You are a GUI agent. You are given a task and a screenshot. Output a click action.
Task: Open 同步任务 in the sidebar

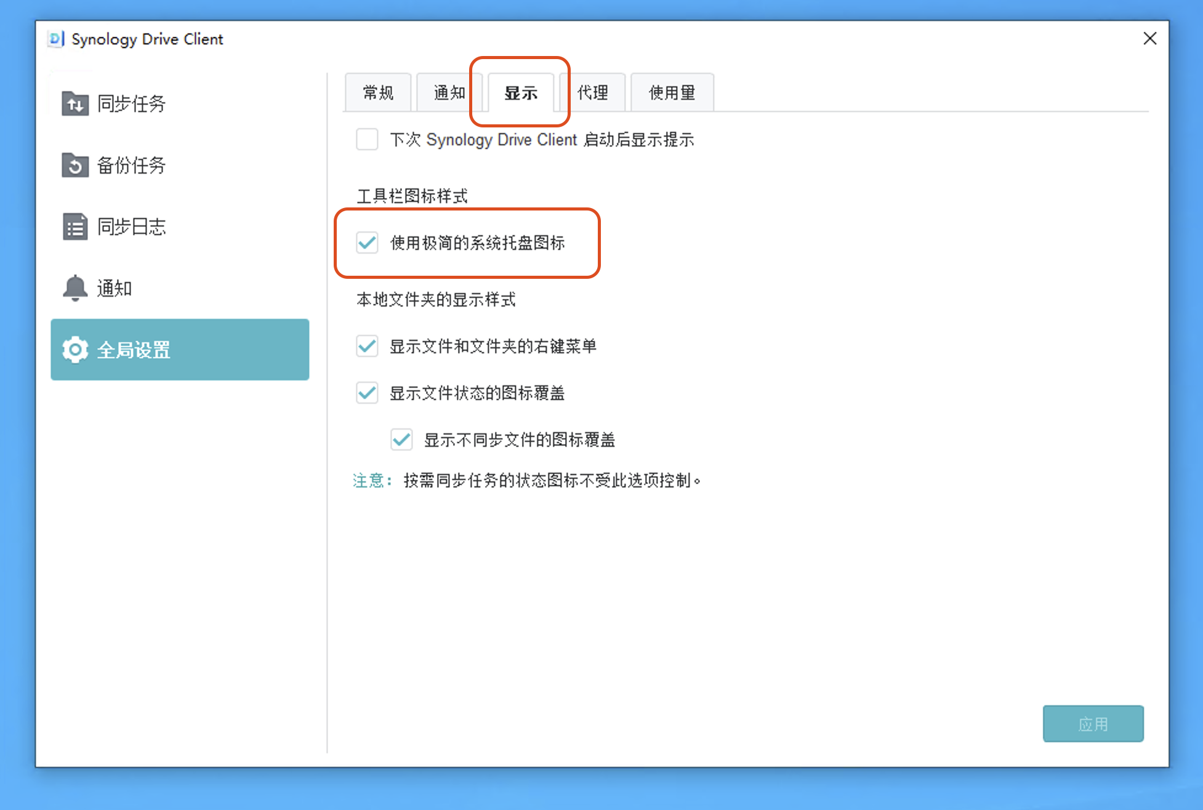(x=180, y=103)
